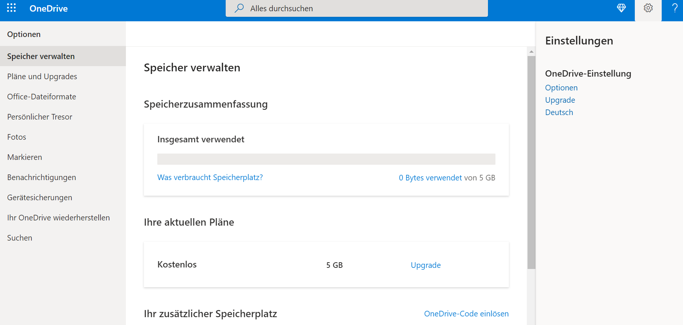Select 'Ihr OneDrive wiederherstellen'

pyautogui.click(x=63, y=217)
